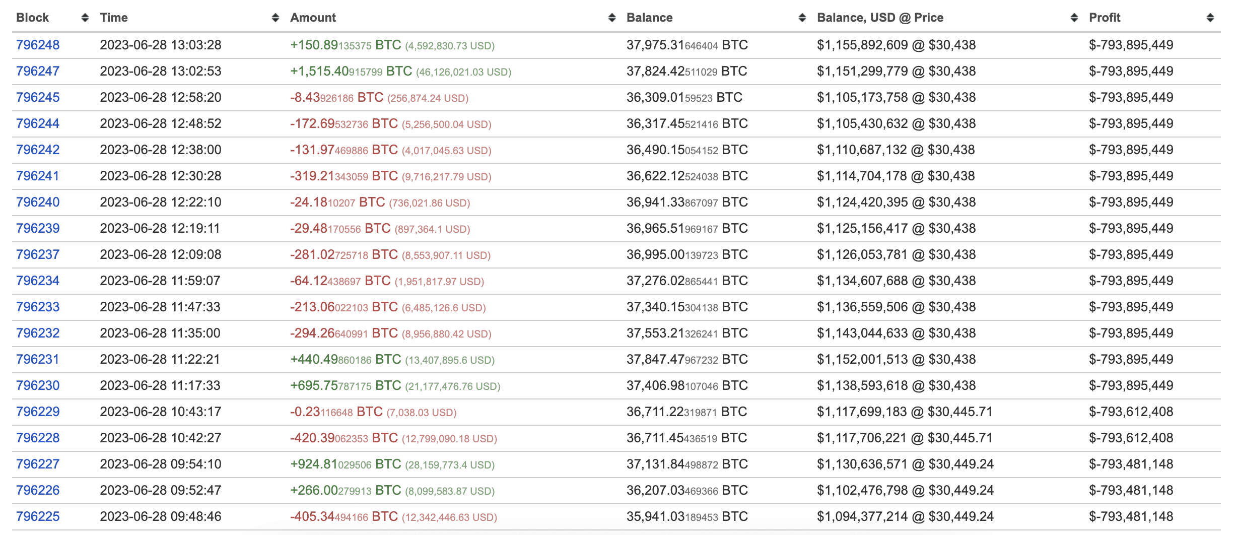Click amount +695.75787175 BTC
Image resolution: width=1236 pixels, height=535 pixels.
coord(346,385)
